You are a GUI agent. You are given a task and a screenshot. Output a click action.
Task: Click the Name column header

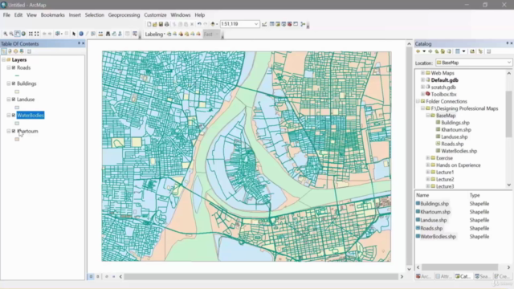coord(422,195)
